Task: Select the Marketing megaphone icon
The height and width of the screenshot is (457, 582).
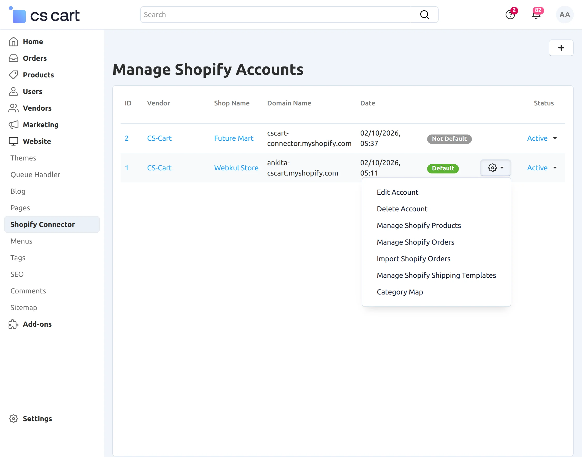Action: coord(14,125)
